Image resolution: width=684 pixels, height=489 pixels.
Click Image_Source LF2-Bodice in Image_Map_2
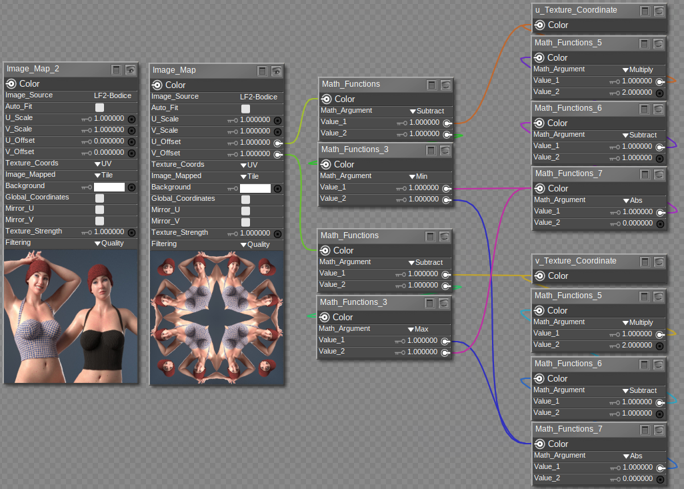(x=113, y=95)
